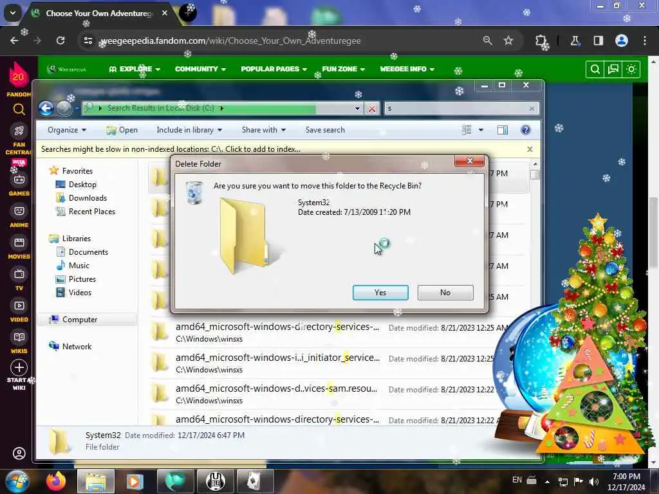Screen dimensions: 659x494
Task: Go back in Chrome browser
Action: click(x=14, y=41)
